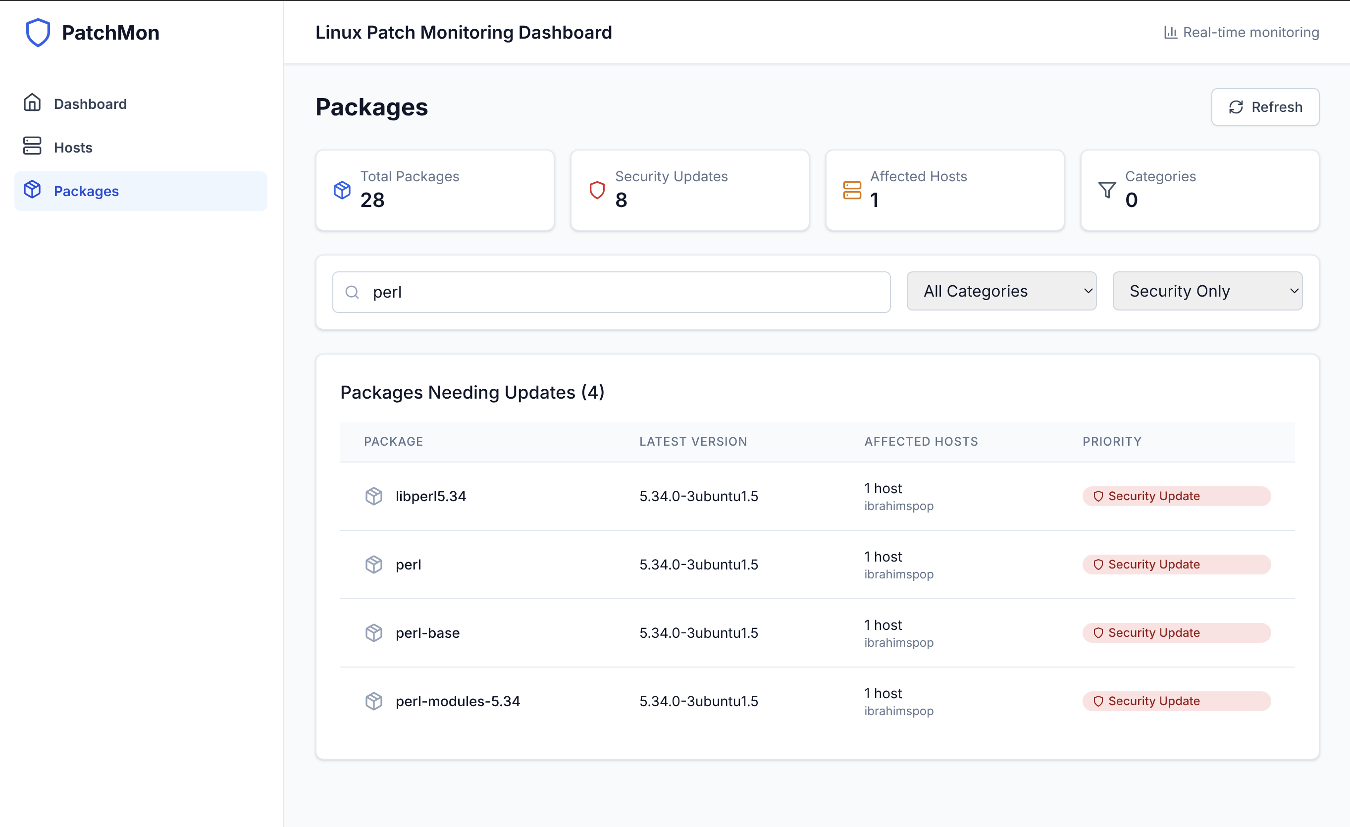1350x827 pixels.
Task: Click the 1 host text for perl-modules-5.34
Action: 883,693
